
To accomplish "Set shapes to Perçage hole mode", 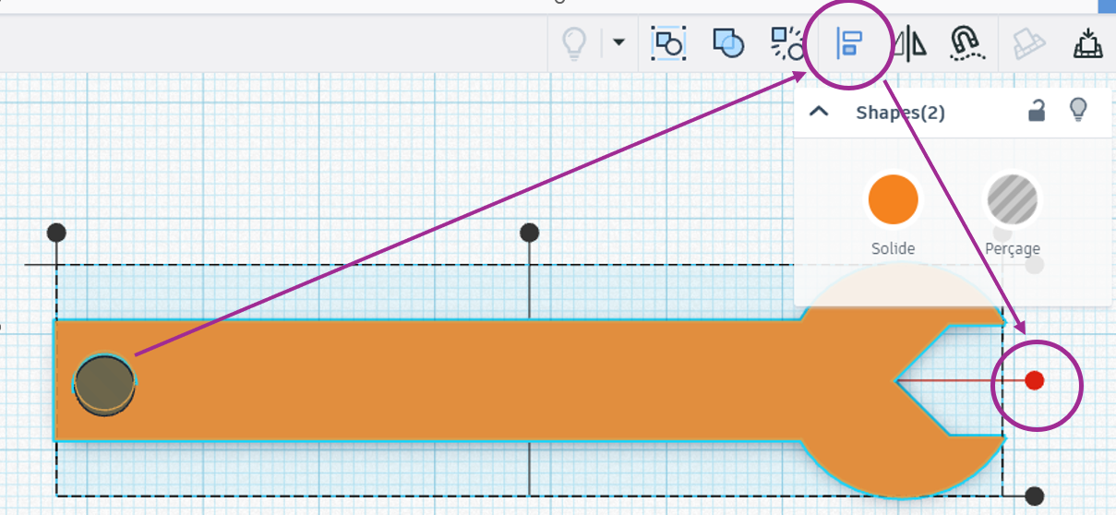I will [1012, 199].
